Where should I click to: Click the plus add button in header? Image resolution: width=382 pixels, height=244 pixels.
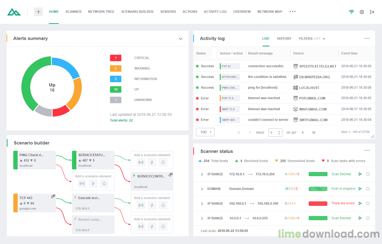pyautogui.click(x=38, y=12)
